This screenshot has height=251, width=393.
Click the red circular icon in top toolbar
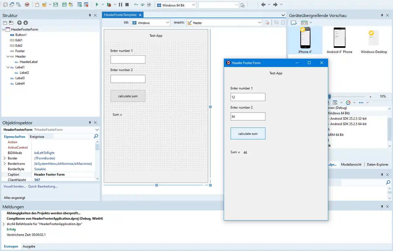click(27, 5)
